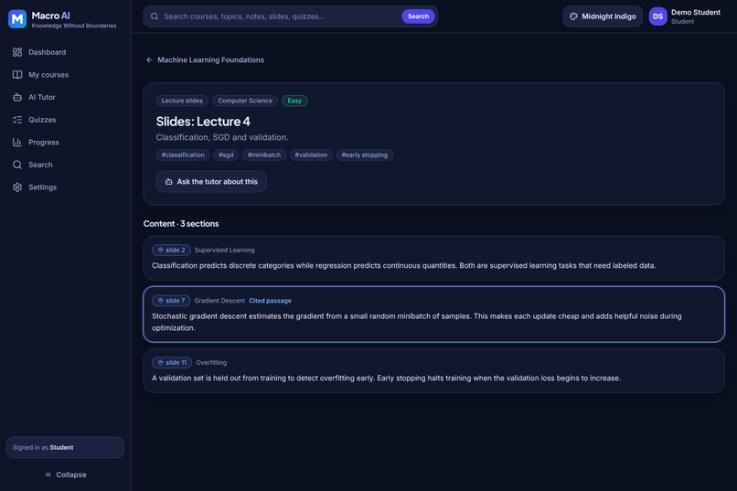This screenshot has width=737, height=491.
Task: Click the Settings gear icon
Action: pos(17,187)
